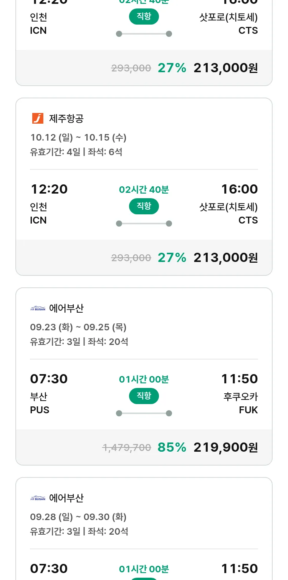Choose the 213,000원 price in the topmost card
This screenshot has width=288, height=580.
pos(225,68)
